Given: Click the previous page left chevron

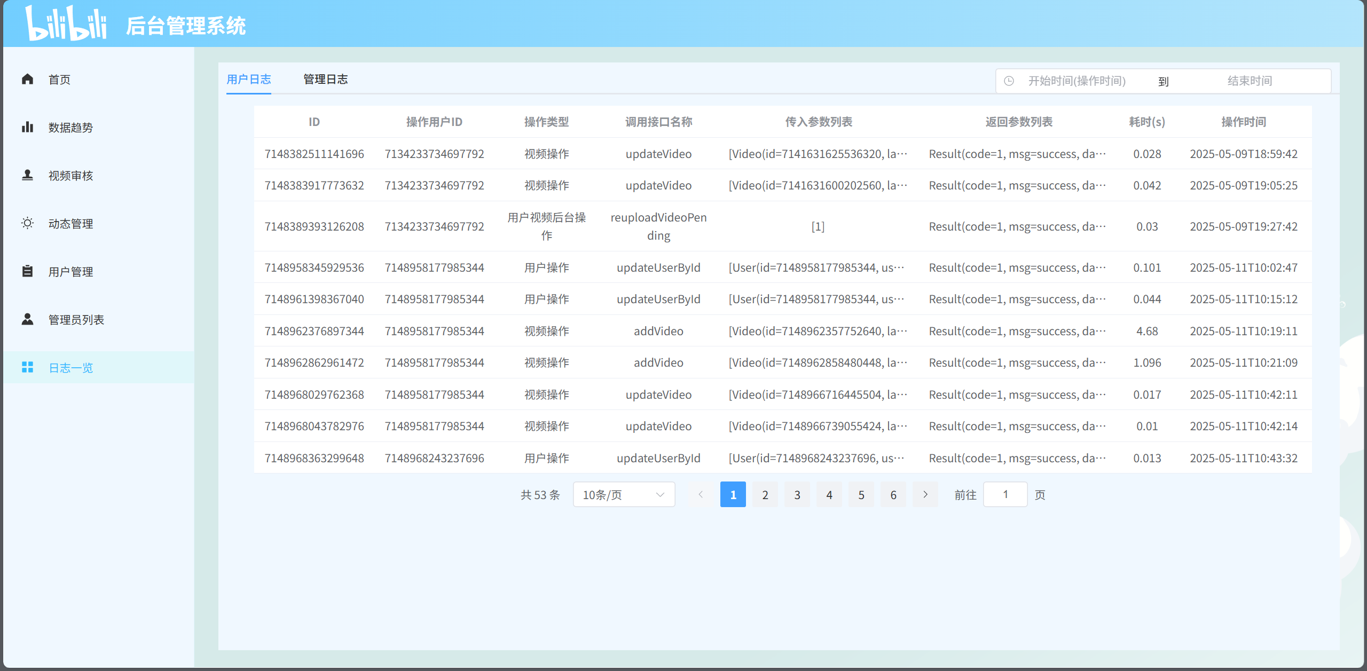Looking at the screenshot, I should (701, 495).
